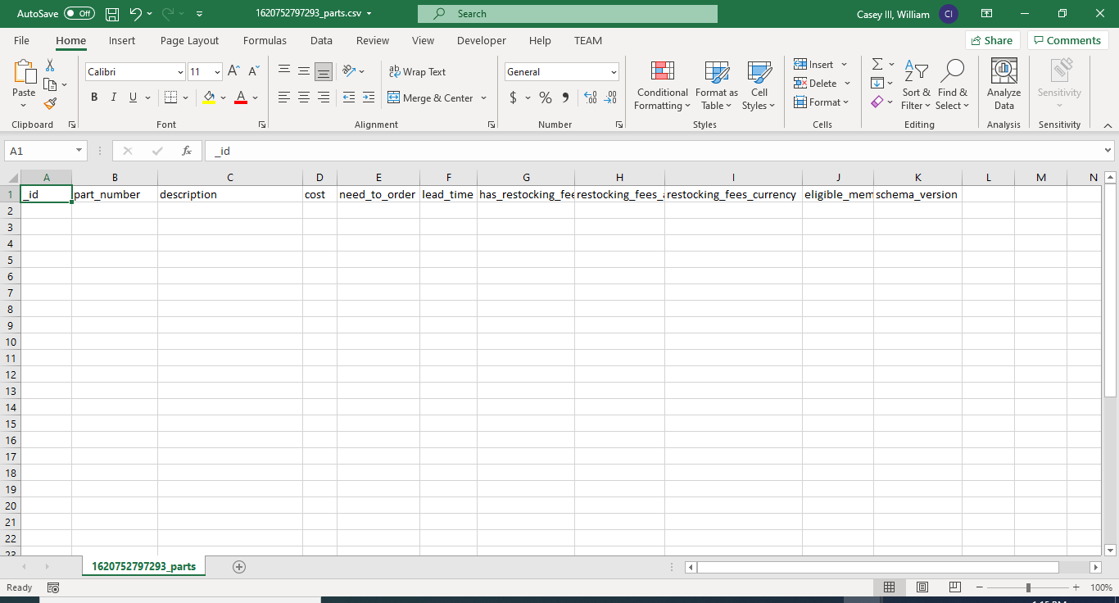
Task: Toggle Underline formatting
Action: 133,97
